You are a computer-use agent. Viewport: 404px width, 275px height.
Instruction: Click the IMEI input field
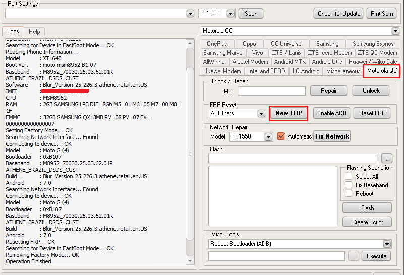[x=272, y=91]
